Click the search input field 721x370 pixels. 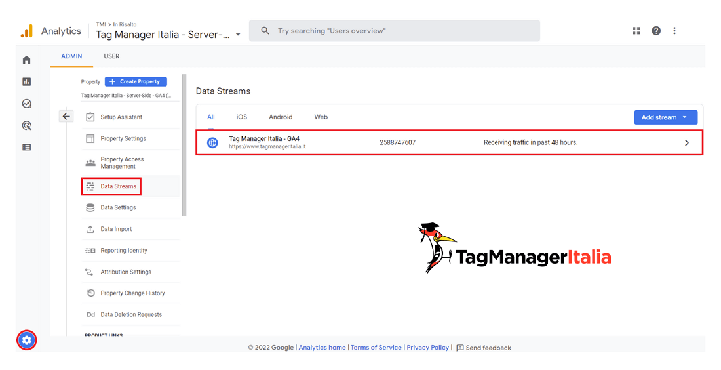tap(395, 31)
